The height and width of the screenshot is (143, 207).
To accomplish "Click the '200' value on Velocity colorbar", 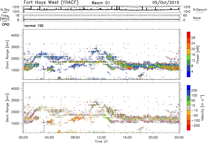I will point(194,90).
